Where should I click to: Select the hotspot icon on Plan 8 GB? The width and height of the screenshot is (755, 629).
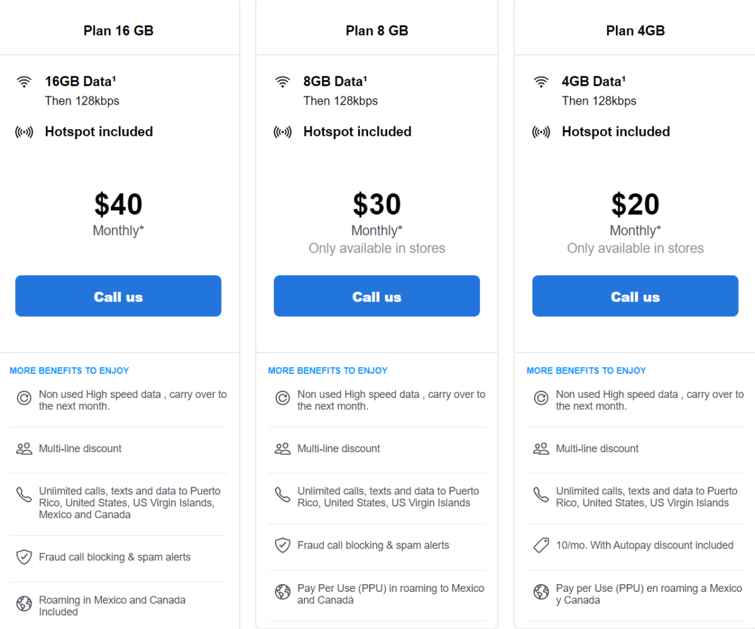point(282,132)
